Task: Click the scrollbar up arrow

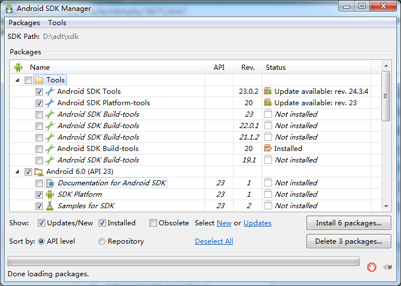Action: point(386,66)
